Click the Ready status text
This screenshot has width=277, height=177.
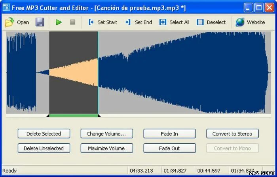[x=9, y=171]
